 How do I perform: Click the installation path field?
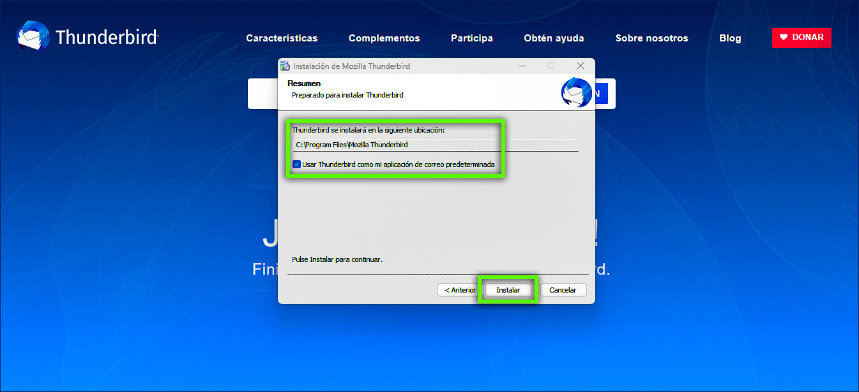pyautogui.click(x=434, y=145)
